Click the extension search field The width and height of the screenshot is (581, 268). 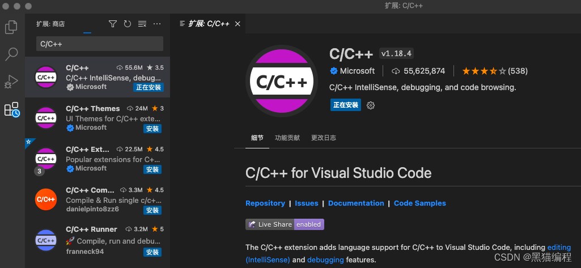click(100, 44)
